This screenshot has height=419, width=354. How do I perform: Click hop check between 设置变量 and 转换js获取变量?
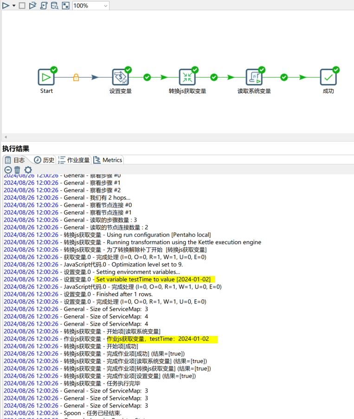(147, 77)
